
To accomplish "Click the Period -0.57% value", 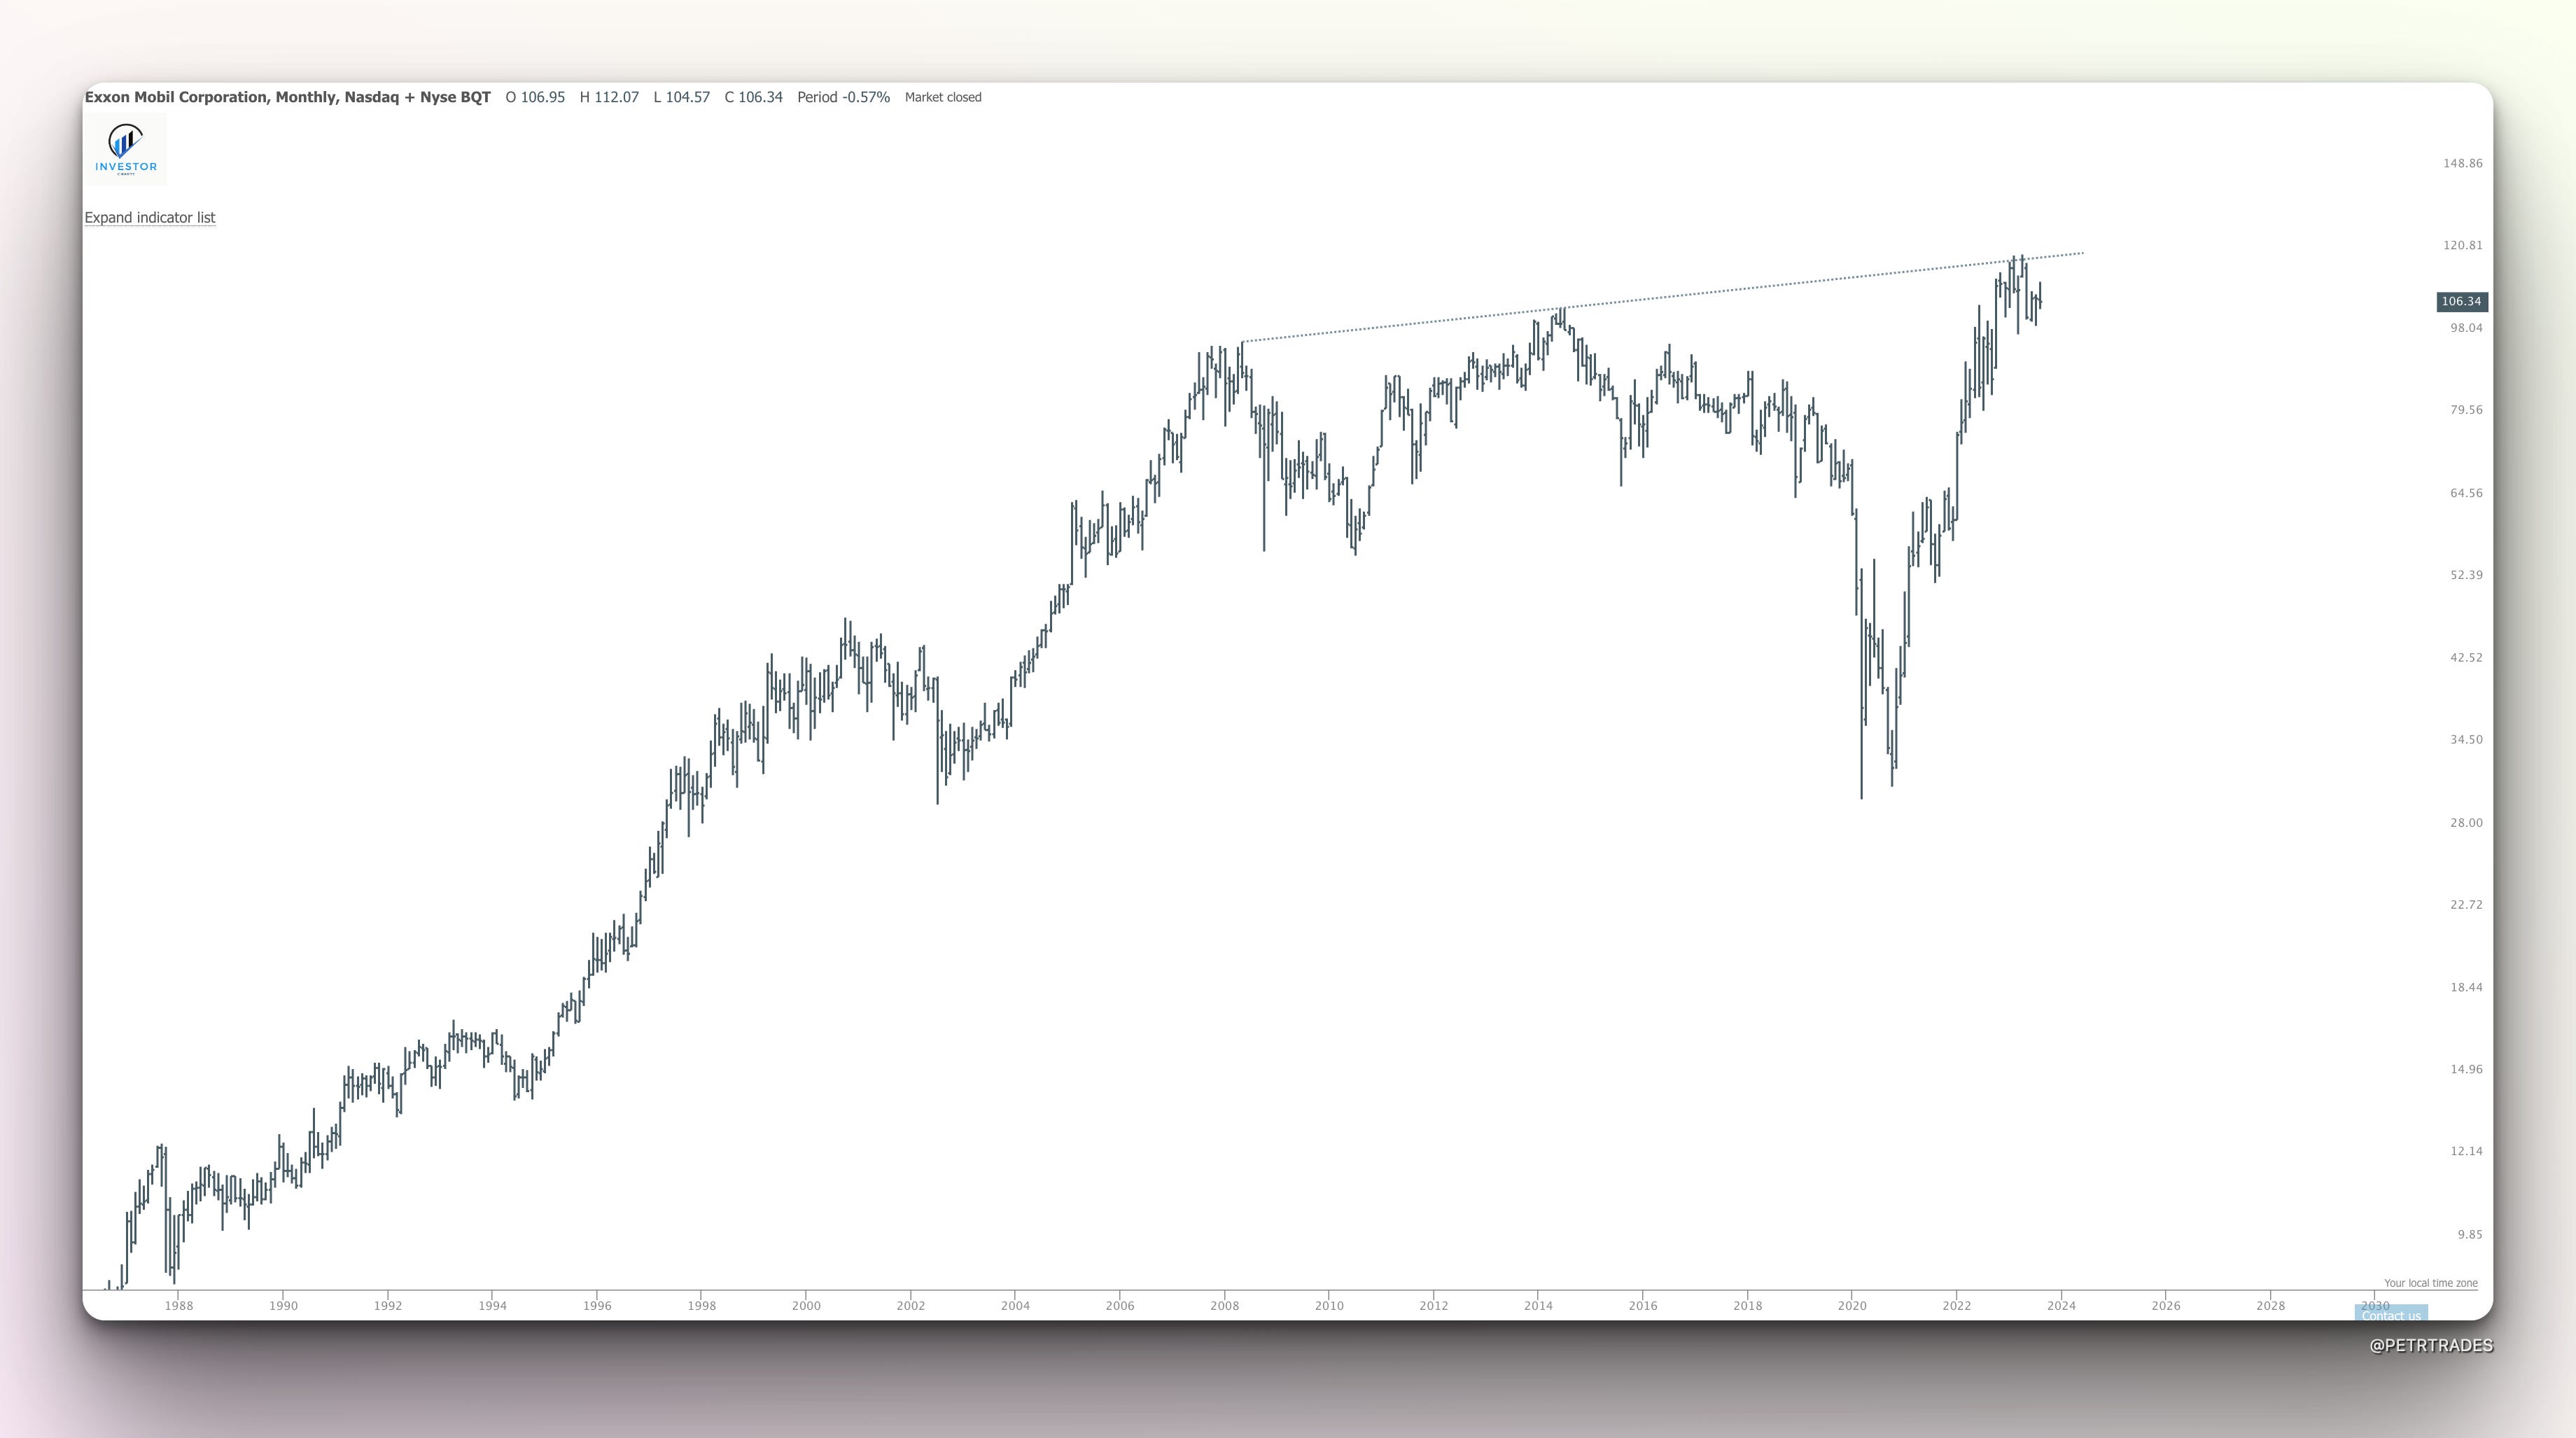I will 843,97.
